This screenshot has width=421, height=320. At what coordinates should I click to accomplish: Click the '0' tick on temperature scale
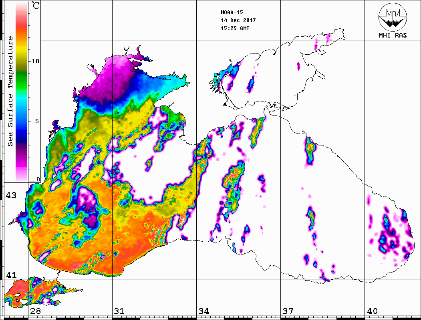38,179
